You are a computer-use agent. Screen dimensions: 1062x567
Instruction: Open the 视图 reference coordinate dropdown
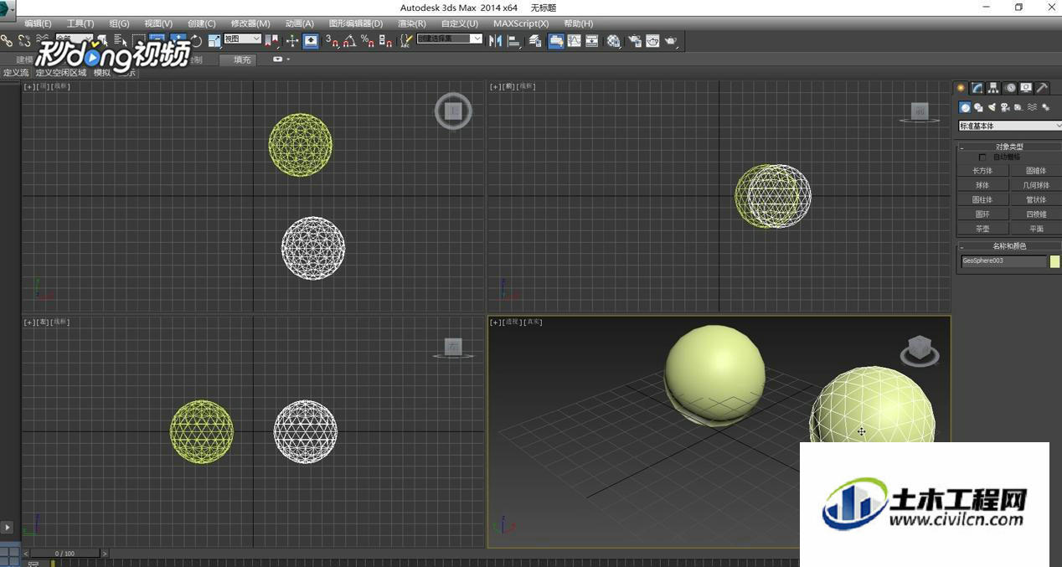[242, 39]
